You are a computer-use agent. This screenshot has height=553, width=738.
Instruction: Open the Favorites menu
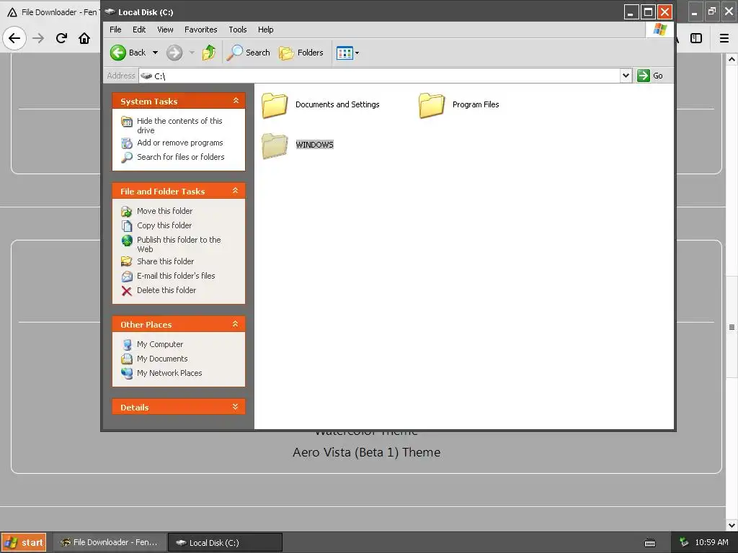(x=201, y=30)
